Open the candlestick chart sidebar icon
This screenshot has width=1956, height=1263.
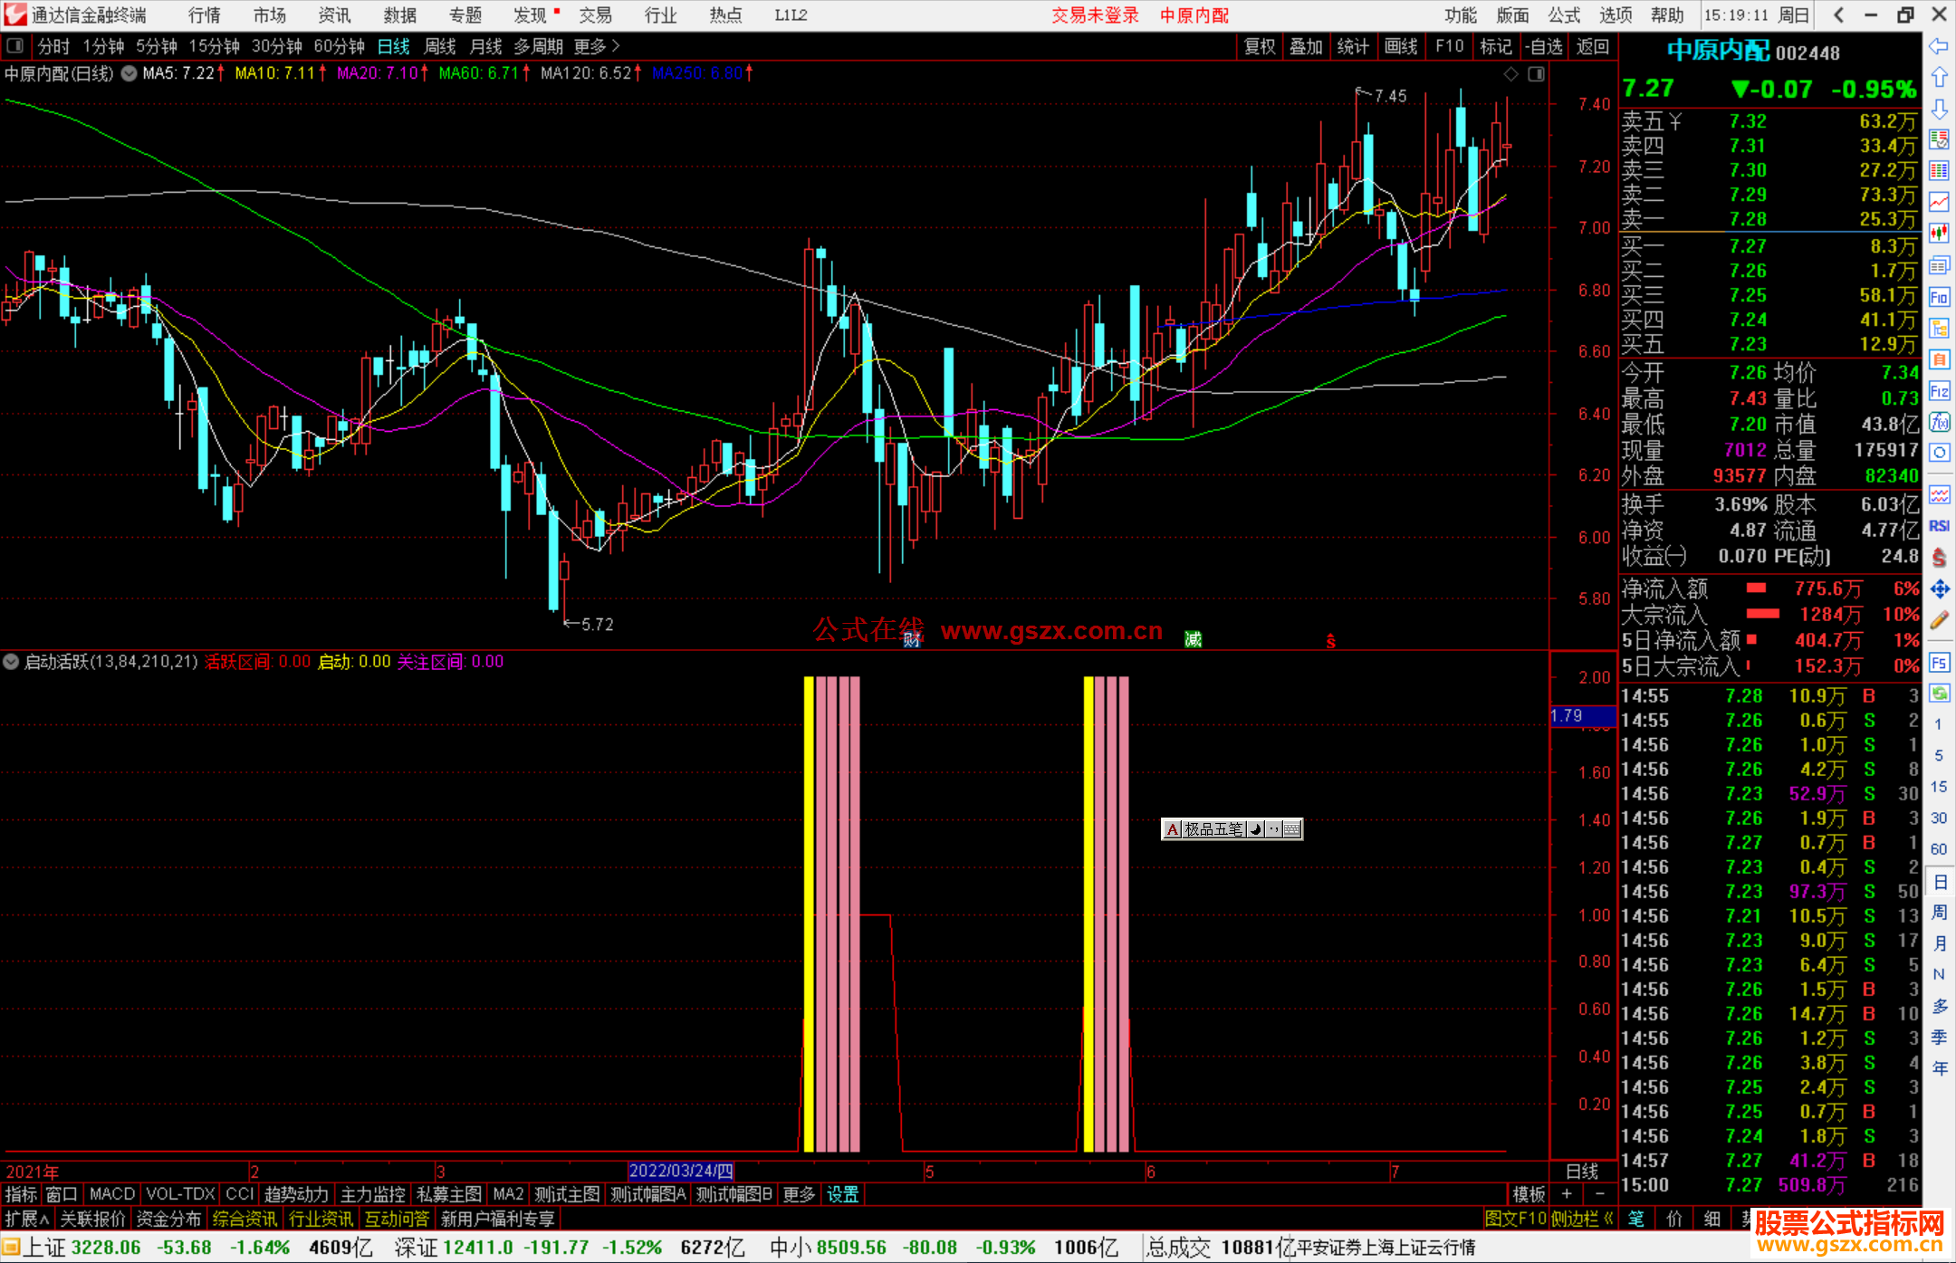pos(1939,234)
